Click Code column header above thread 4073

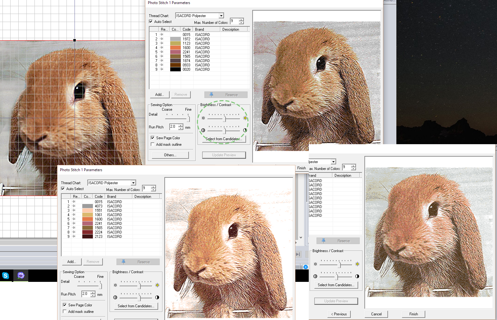click(x=98, y=197)
